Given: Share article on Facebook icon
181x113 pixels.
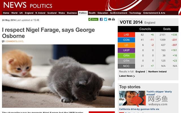Looking at the screenshot, I should (x=101, y=19).
